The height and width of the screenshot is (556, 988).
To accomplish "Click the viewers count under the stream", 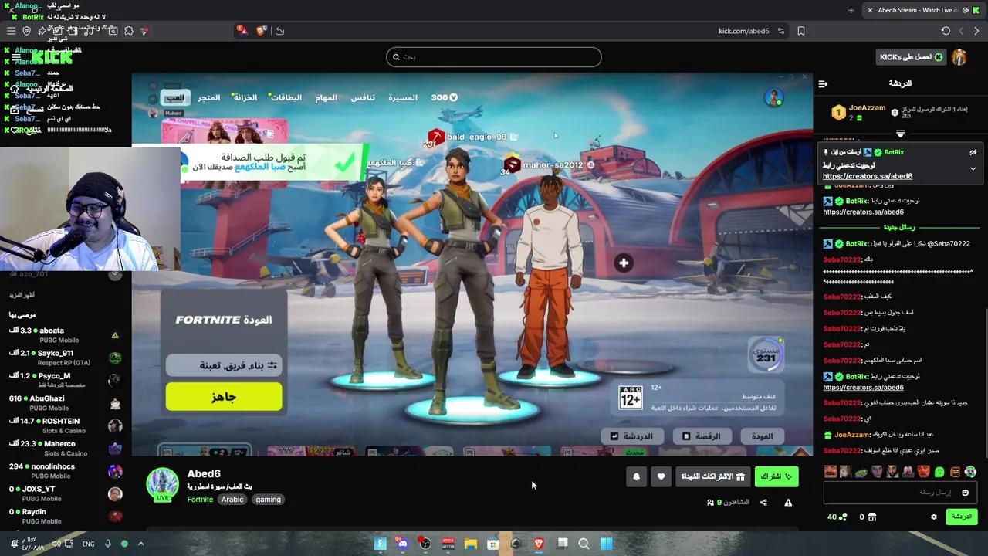I will [x=727, y=503].
